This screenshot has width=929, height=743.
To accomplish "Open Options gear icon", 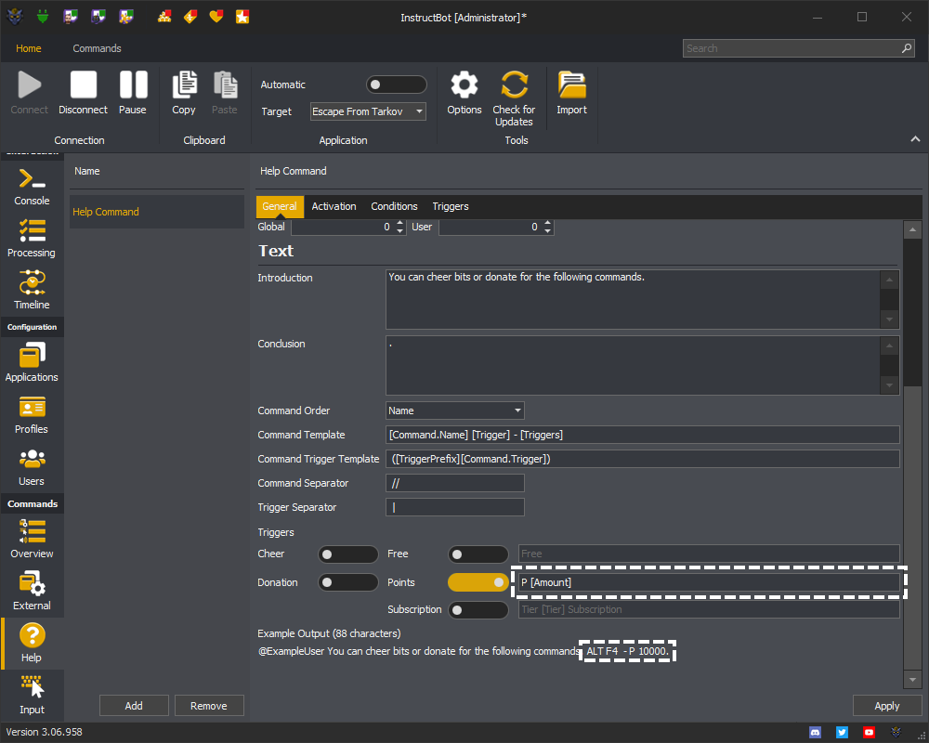I will (x=464, y=85).
